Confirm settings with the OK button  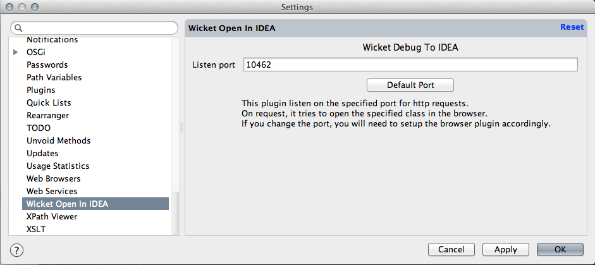(560, 249)
